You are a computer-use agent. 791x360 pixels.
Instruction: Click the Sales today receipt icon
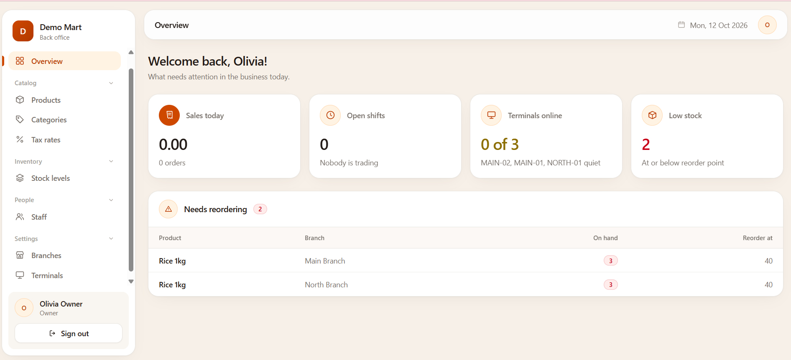coord(169,115)
